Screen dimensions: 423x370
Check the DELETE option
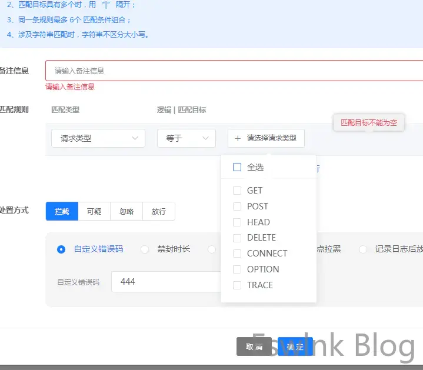[237, 238]
